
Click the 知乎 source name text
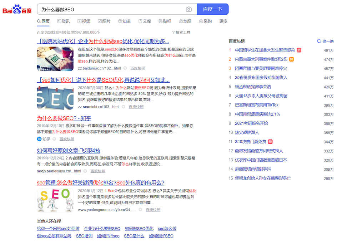[x=46, y=139]
